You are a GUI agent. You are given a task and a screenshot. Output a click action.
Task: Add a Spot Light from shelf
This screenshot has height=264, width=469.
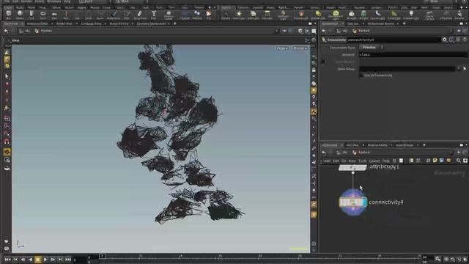point(253,15)
